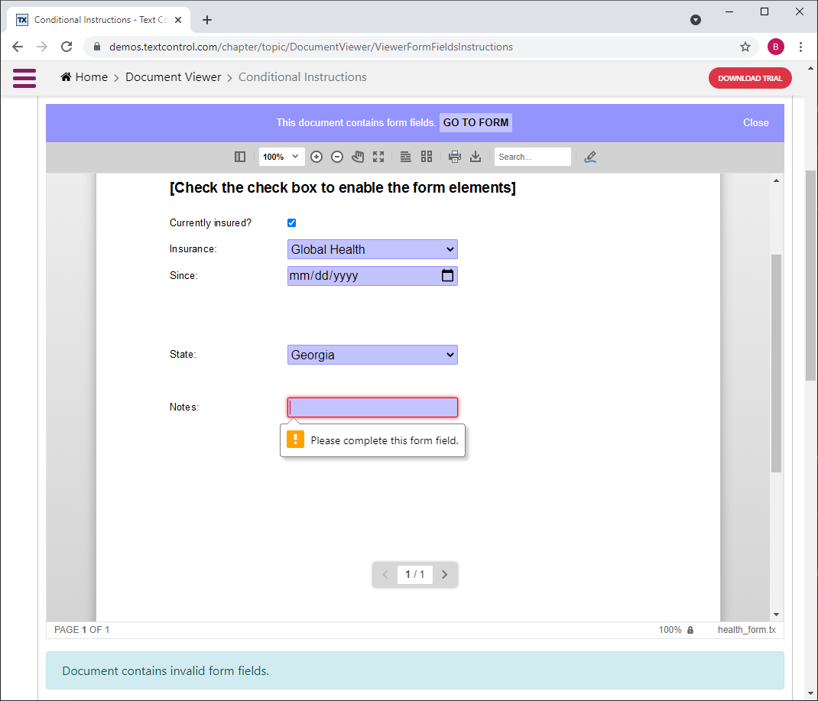Select the continuous page layout icon

coord(405,157)
